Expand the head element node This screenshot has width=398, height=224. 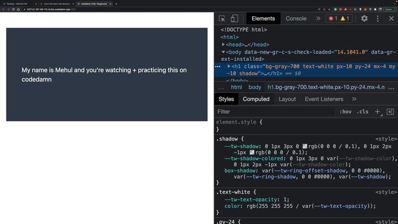pyautogui.click(x=223, y=44)
